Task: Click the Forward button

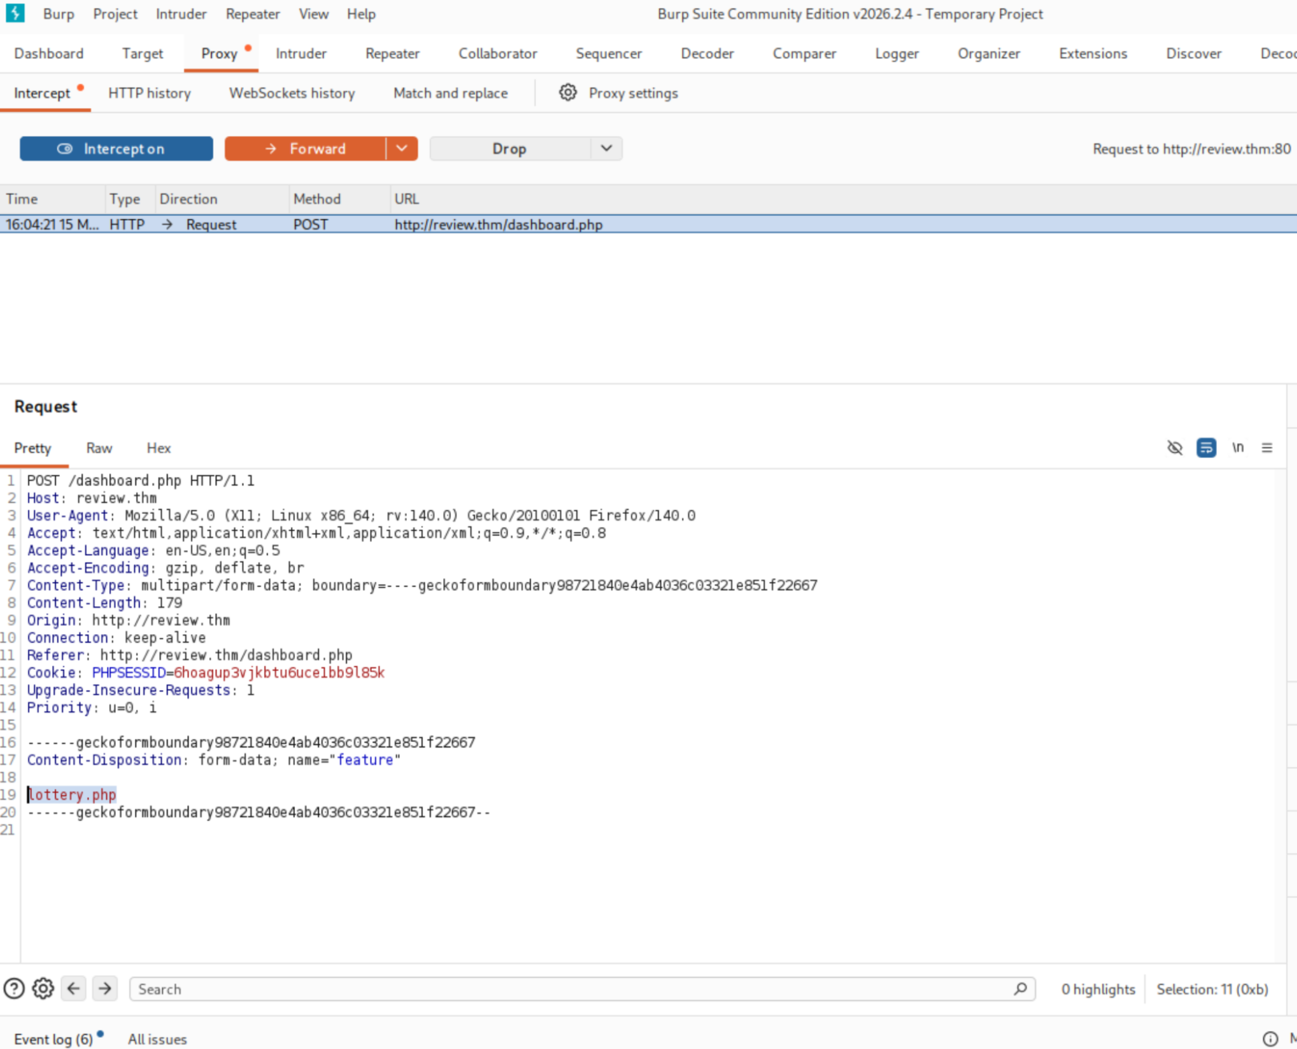Action: (x=305, y=149)
